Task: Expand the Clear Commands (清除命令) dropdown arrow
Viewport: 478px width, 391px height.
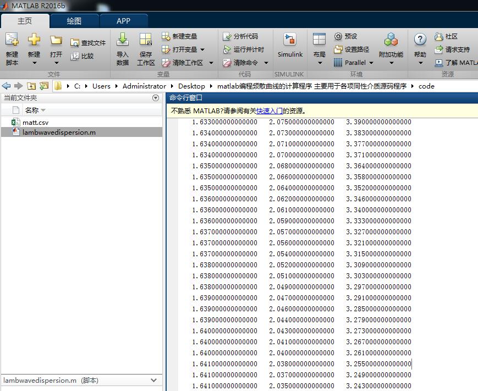Action: point(266,63)
